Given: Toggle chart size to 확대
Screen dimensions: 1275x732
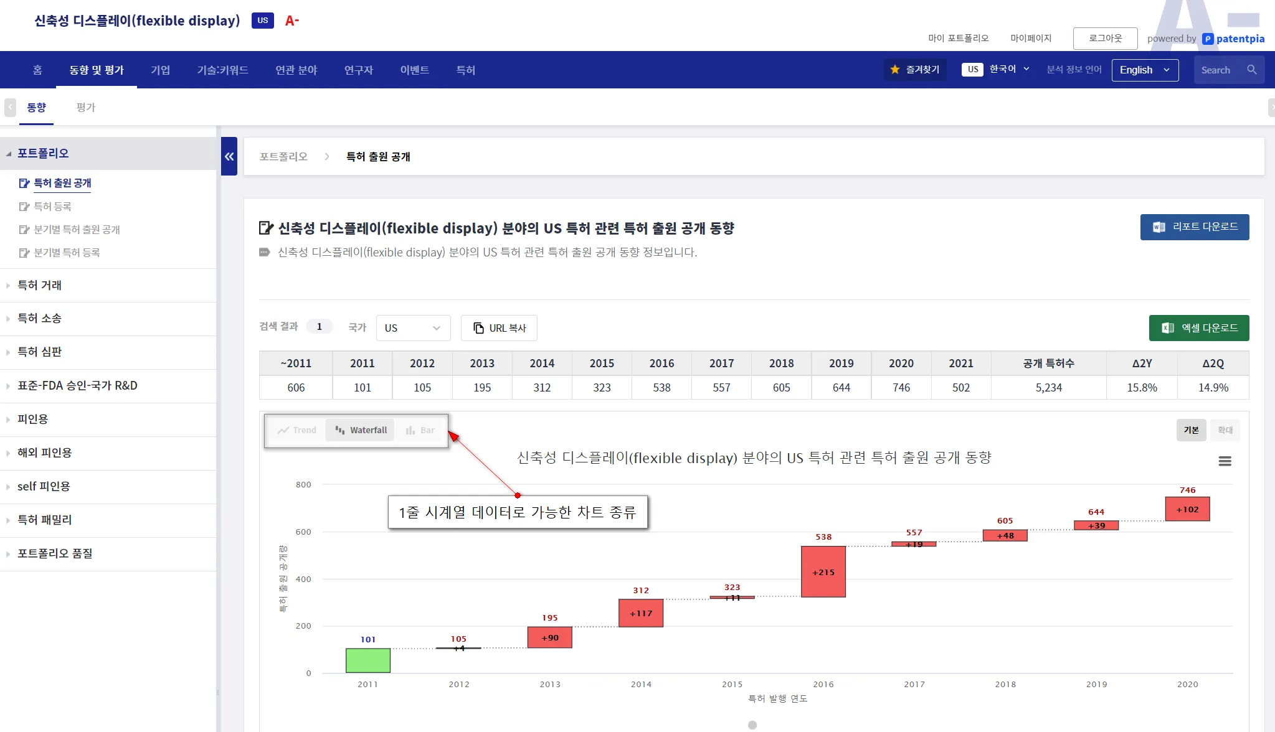Looking at the screenshot, I should point(1225,430).
